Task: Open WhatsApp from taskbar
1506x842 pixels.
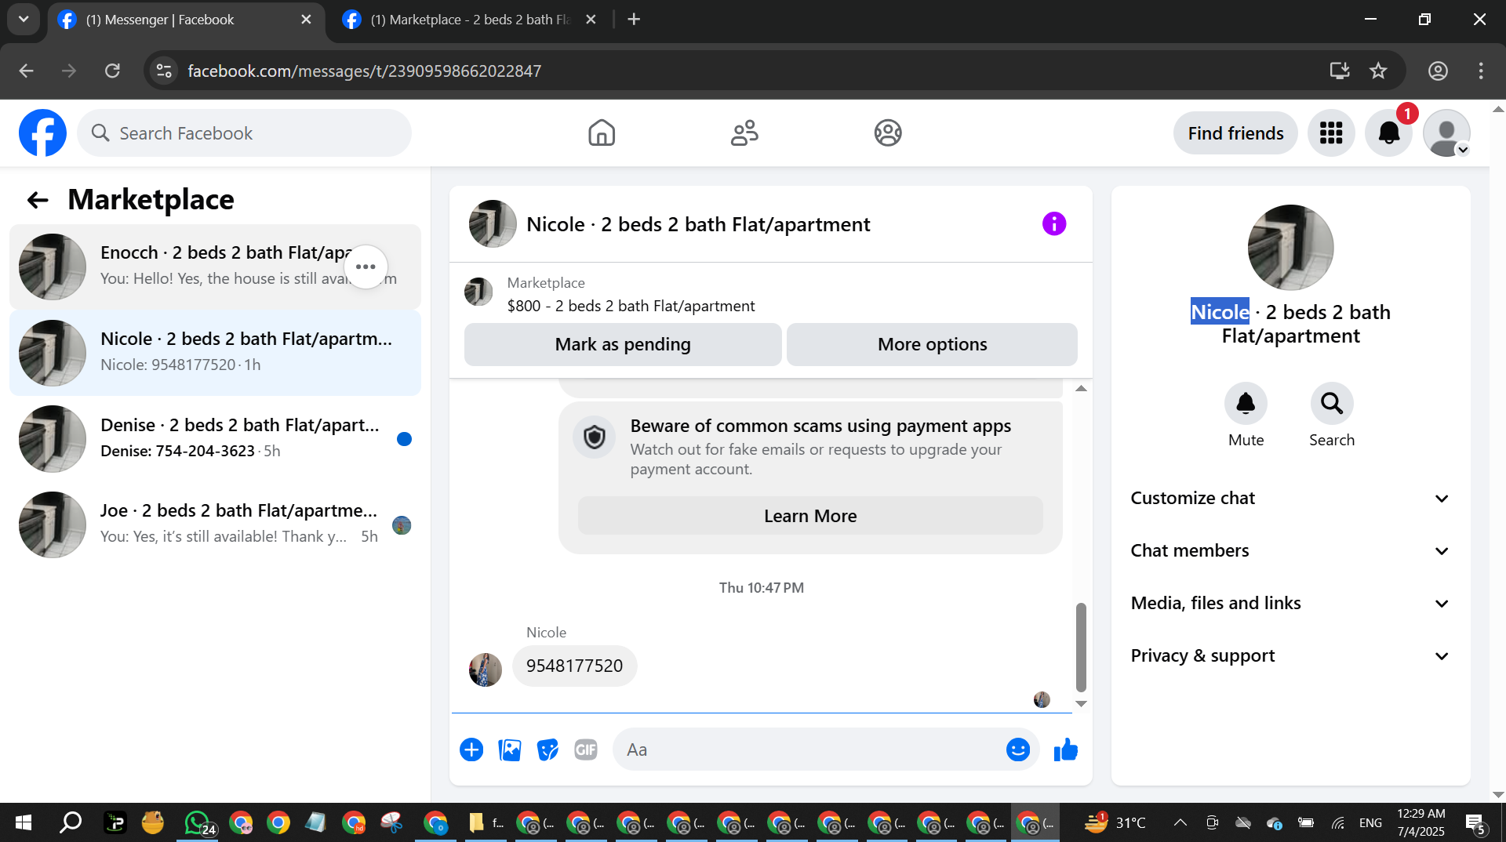Action: (x=198, y=822)
